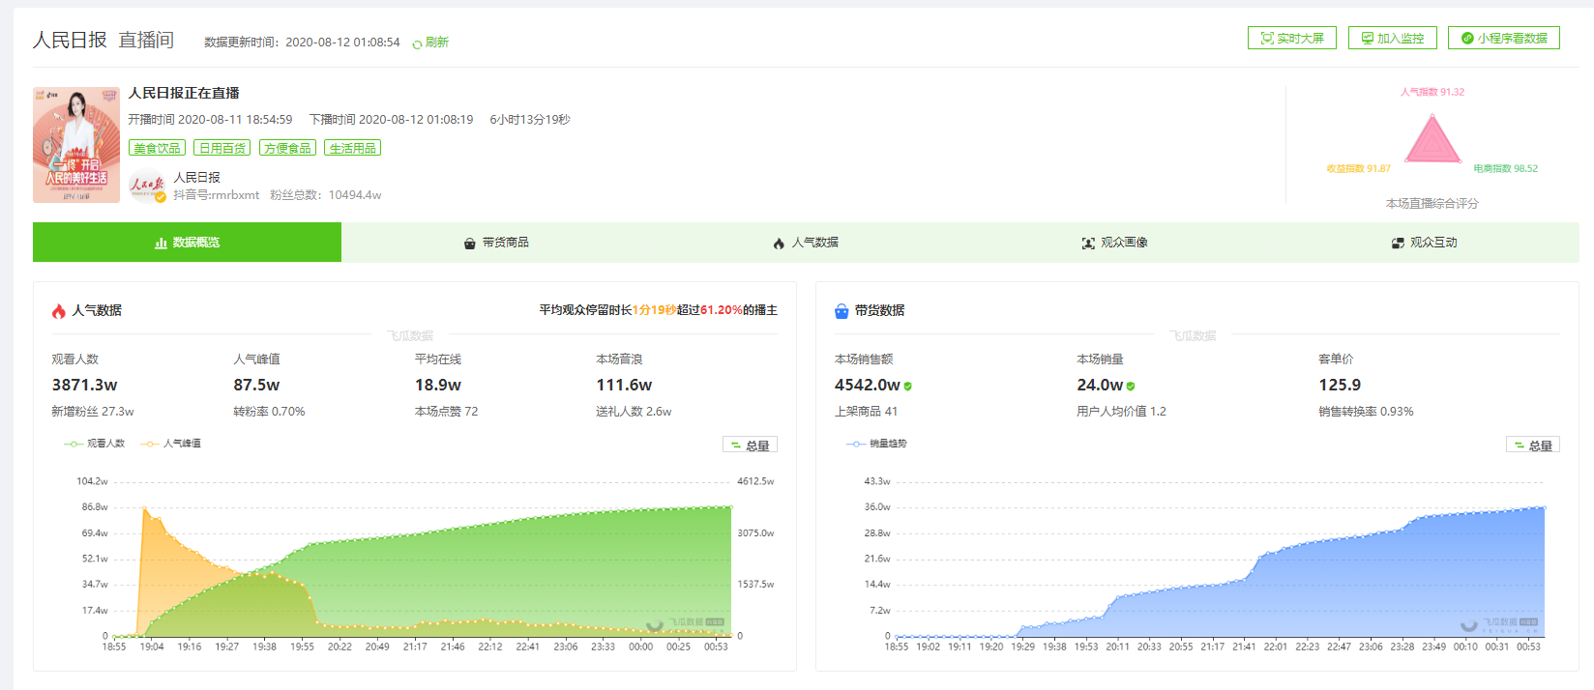Click the 人民日报 account avatar

click(147, 186)
